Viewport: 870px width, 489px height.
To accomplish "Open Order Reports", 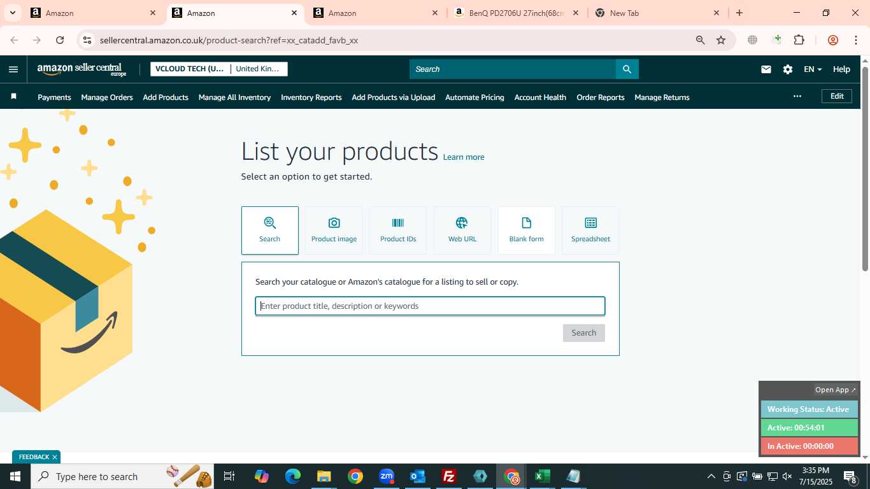I will point(601,97).
